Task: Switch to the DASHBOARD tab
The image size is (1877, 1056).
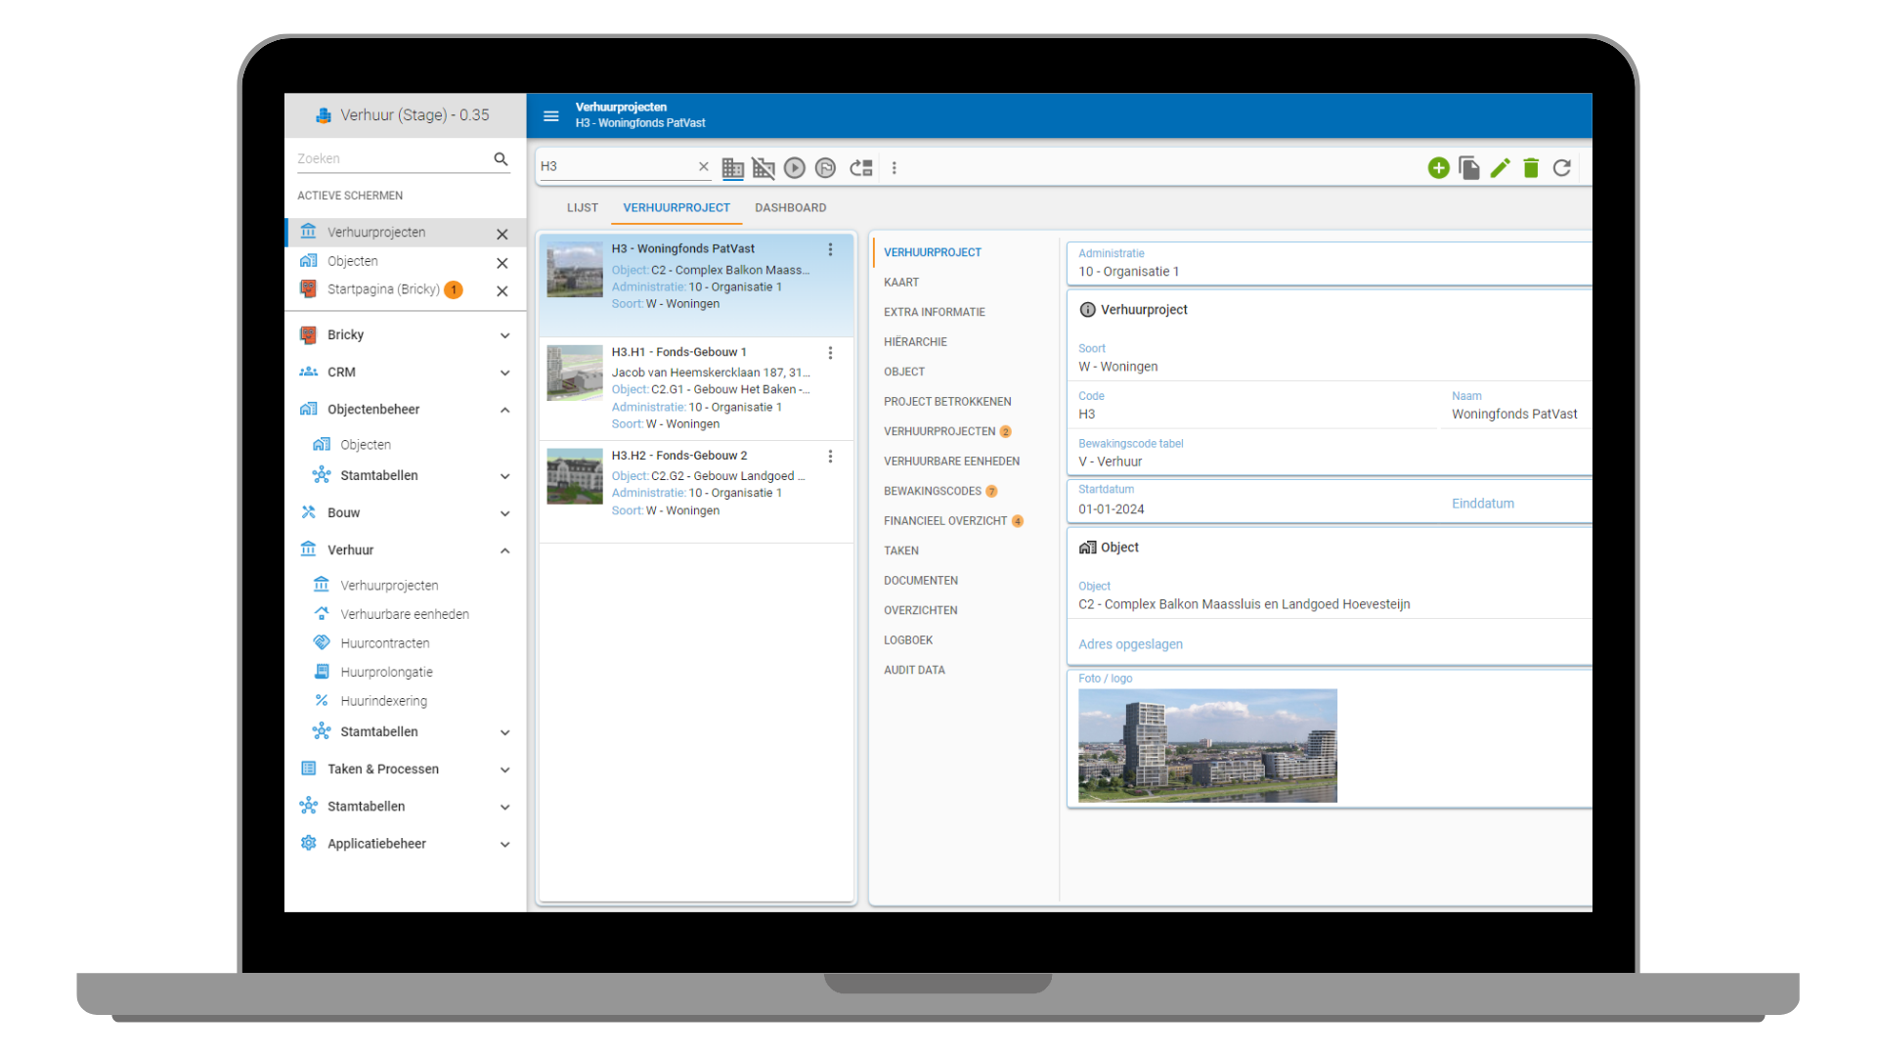Action: tap(790, 207)
